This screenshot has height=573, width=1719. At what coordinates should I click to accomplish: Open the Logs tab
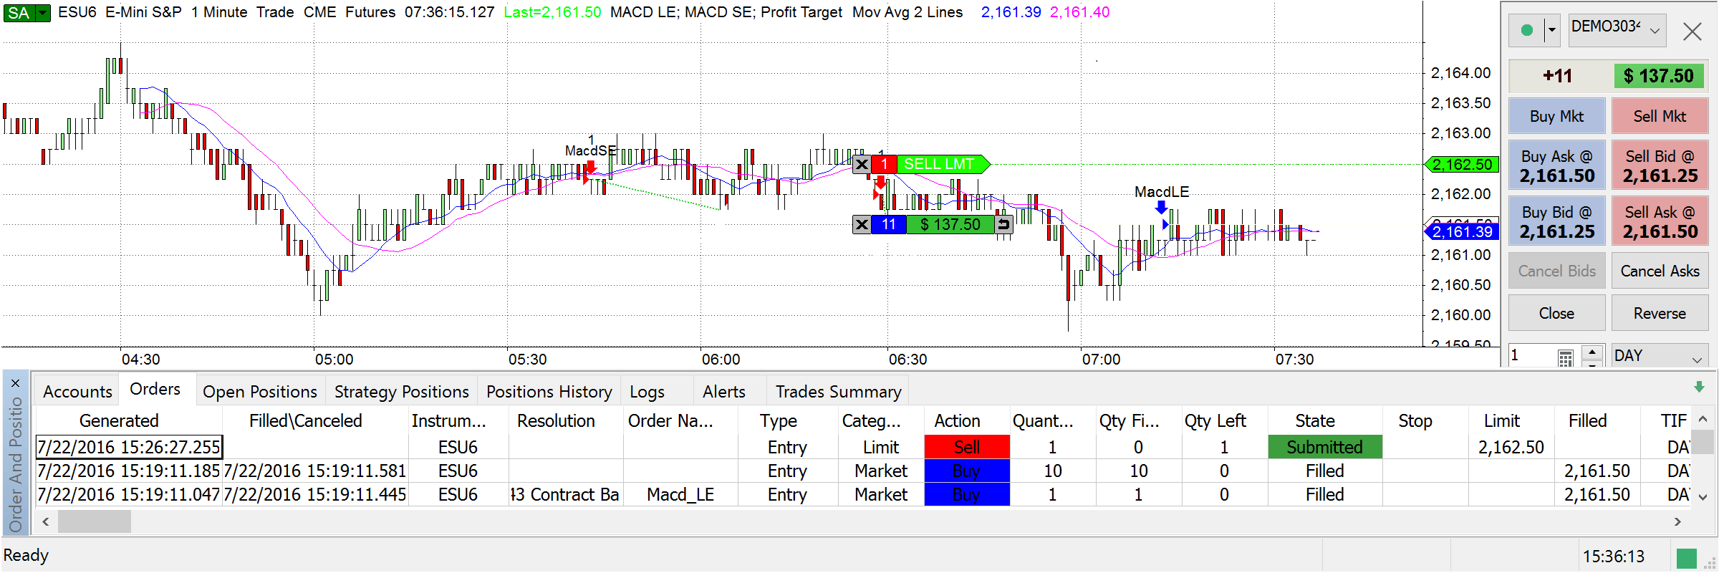coord(647,392)
